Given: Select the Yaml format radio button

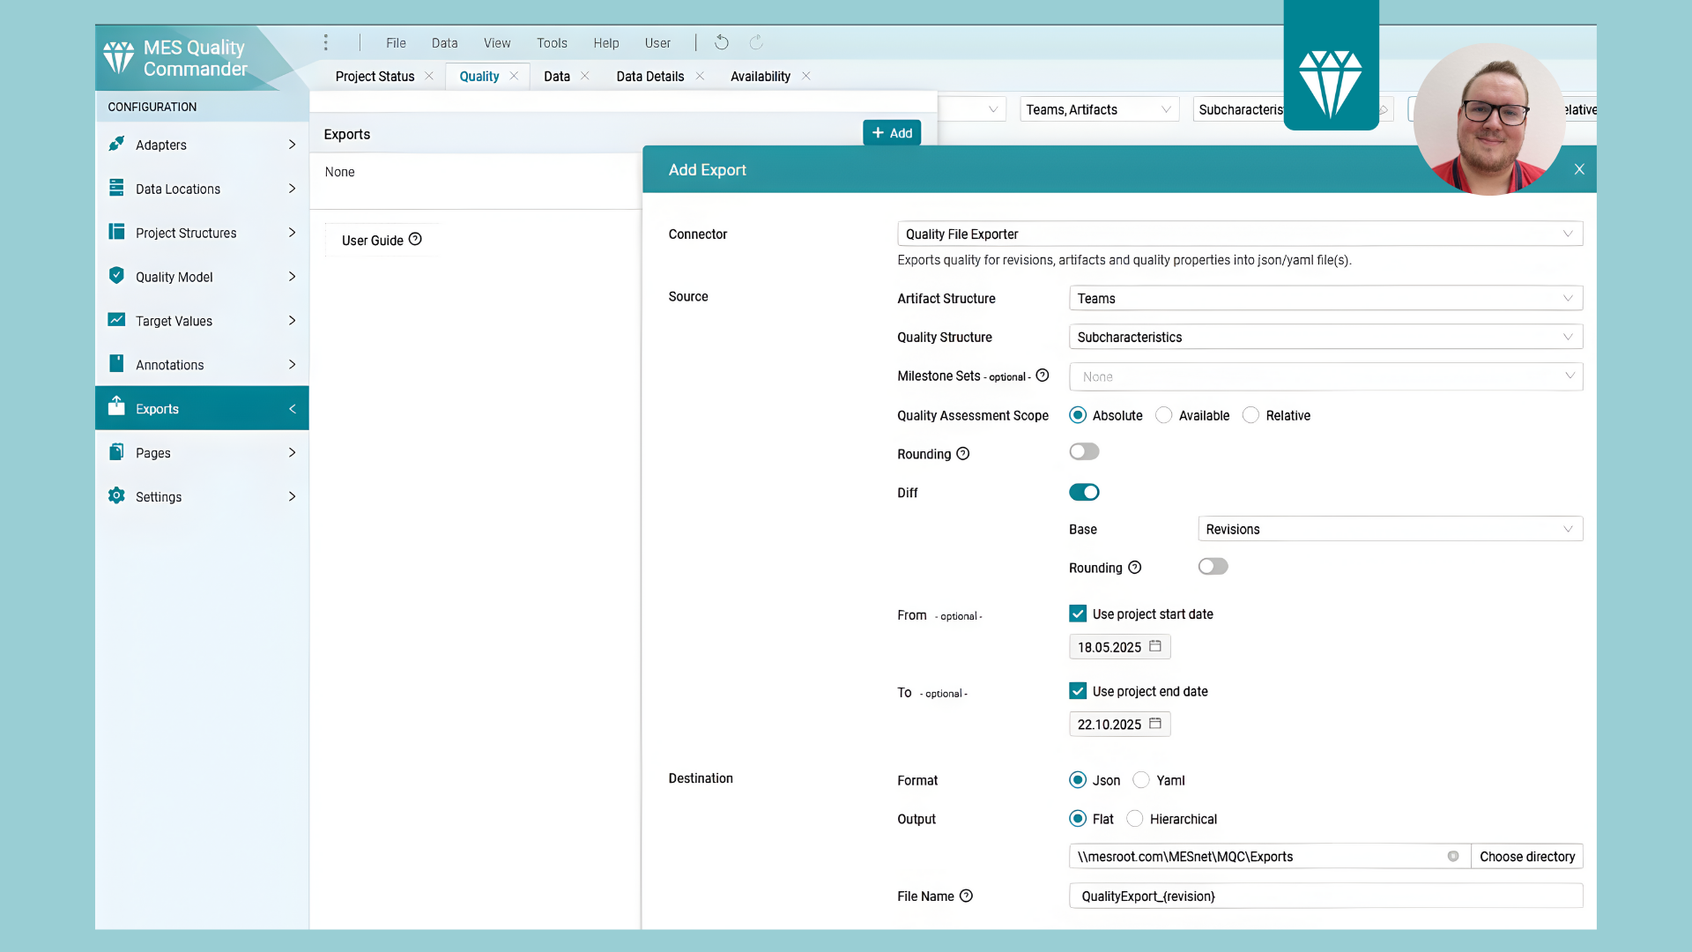Looking at the screenshot, I should (x=1141, y=780).
